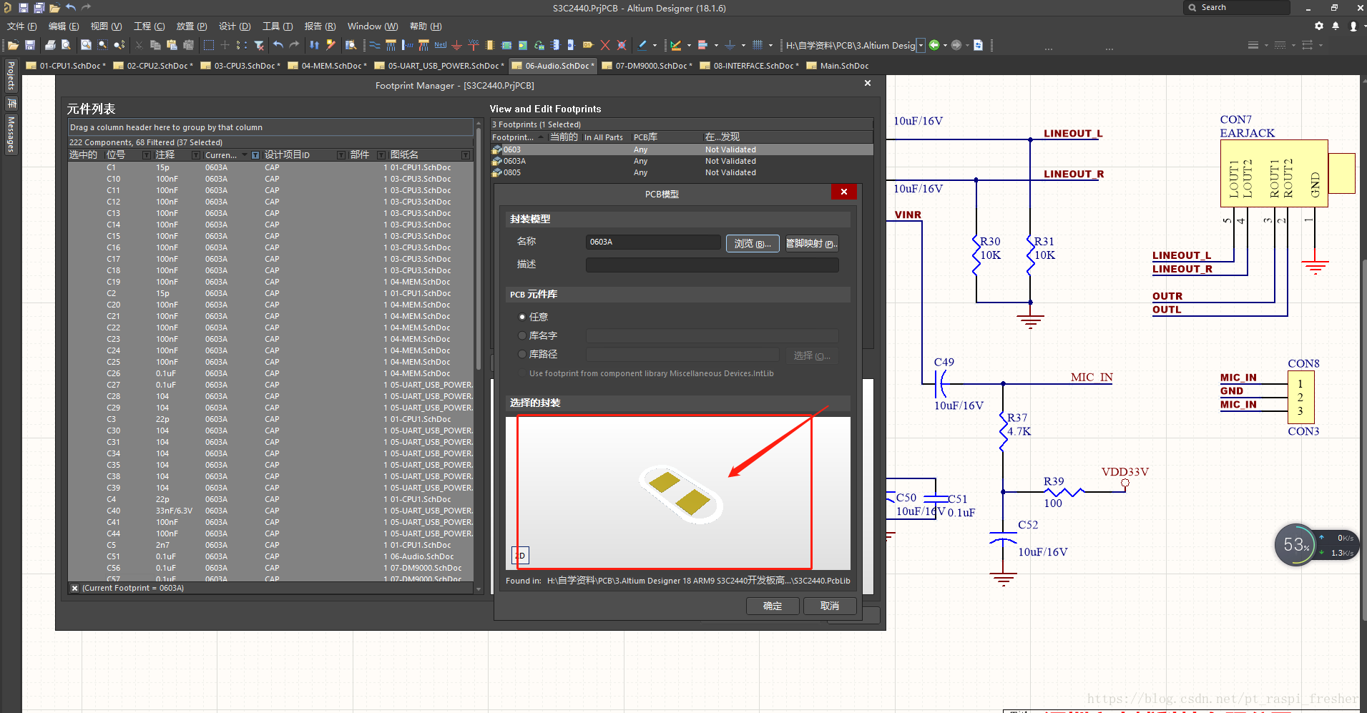Expand the power sources dropdown arrow
The height and width of the screenshot is (713, 1367).
tap(743, 45)
